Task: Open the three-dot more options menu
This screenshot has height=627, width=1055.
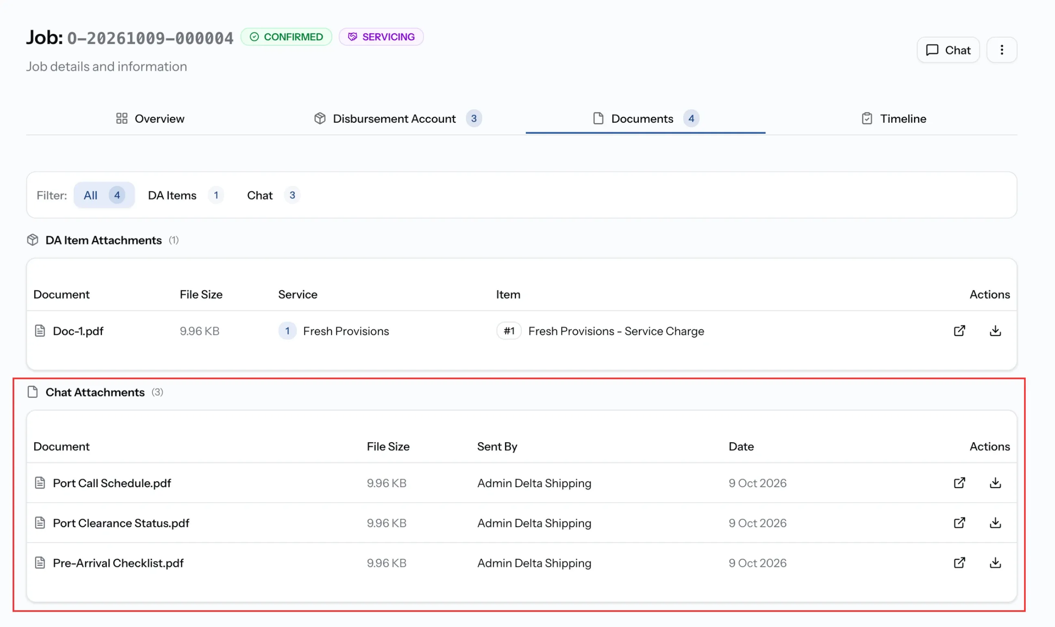Action: (1001, 50)
